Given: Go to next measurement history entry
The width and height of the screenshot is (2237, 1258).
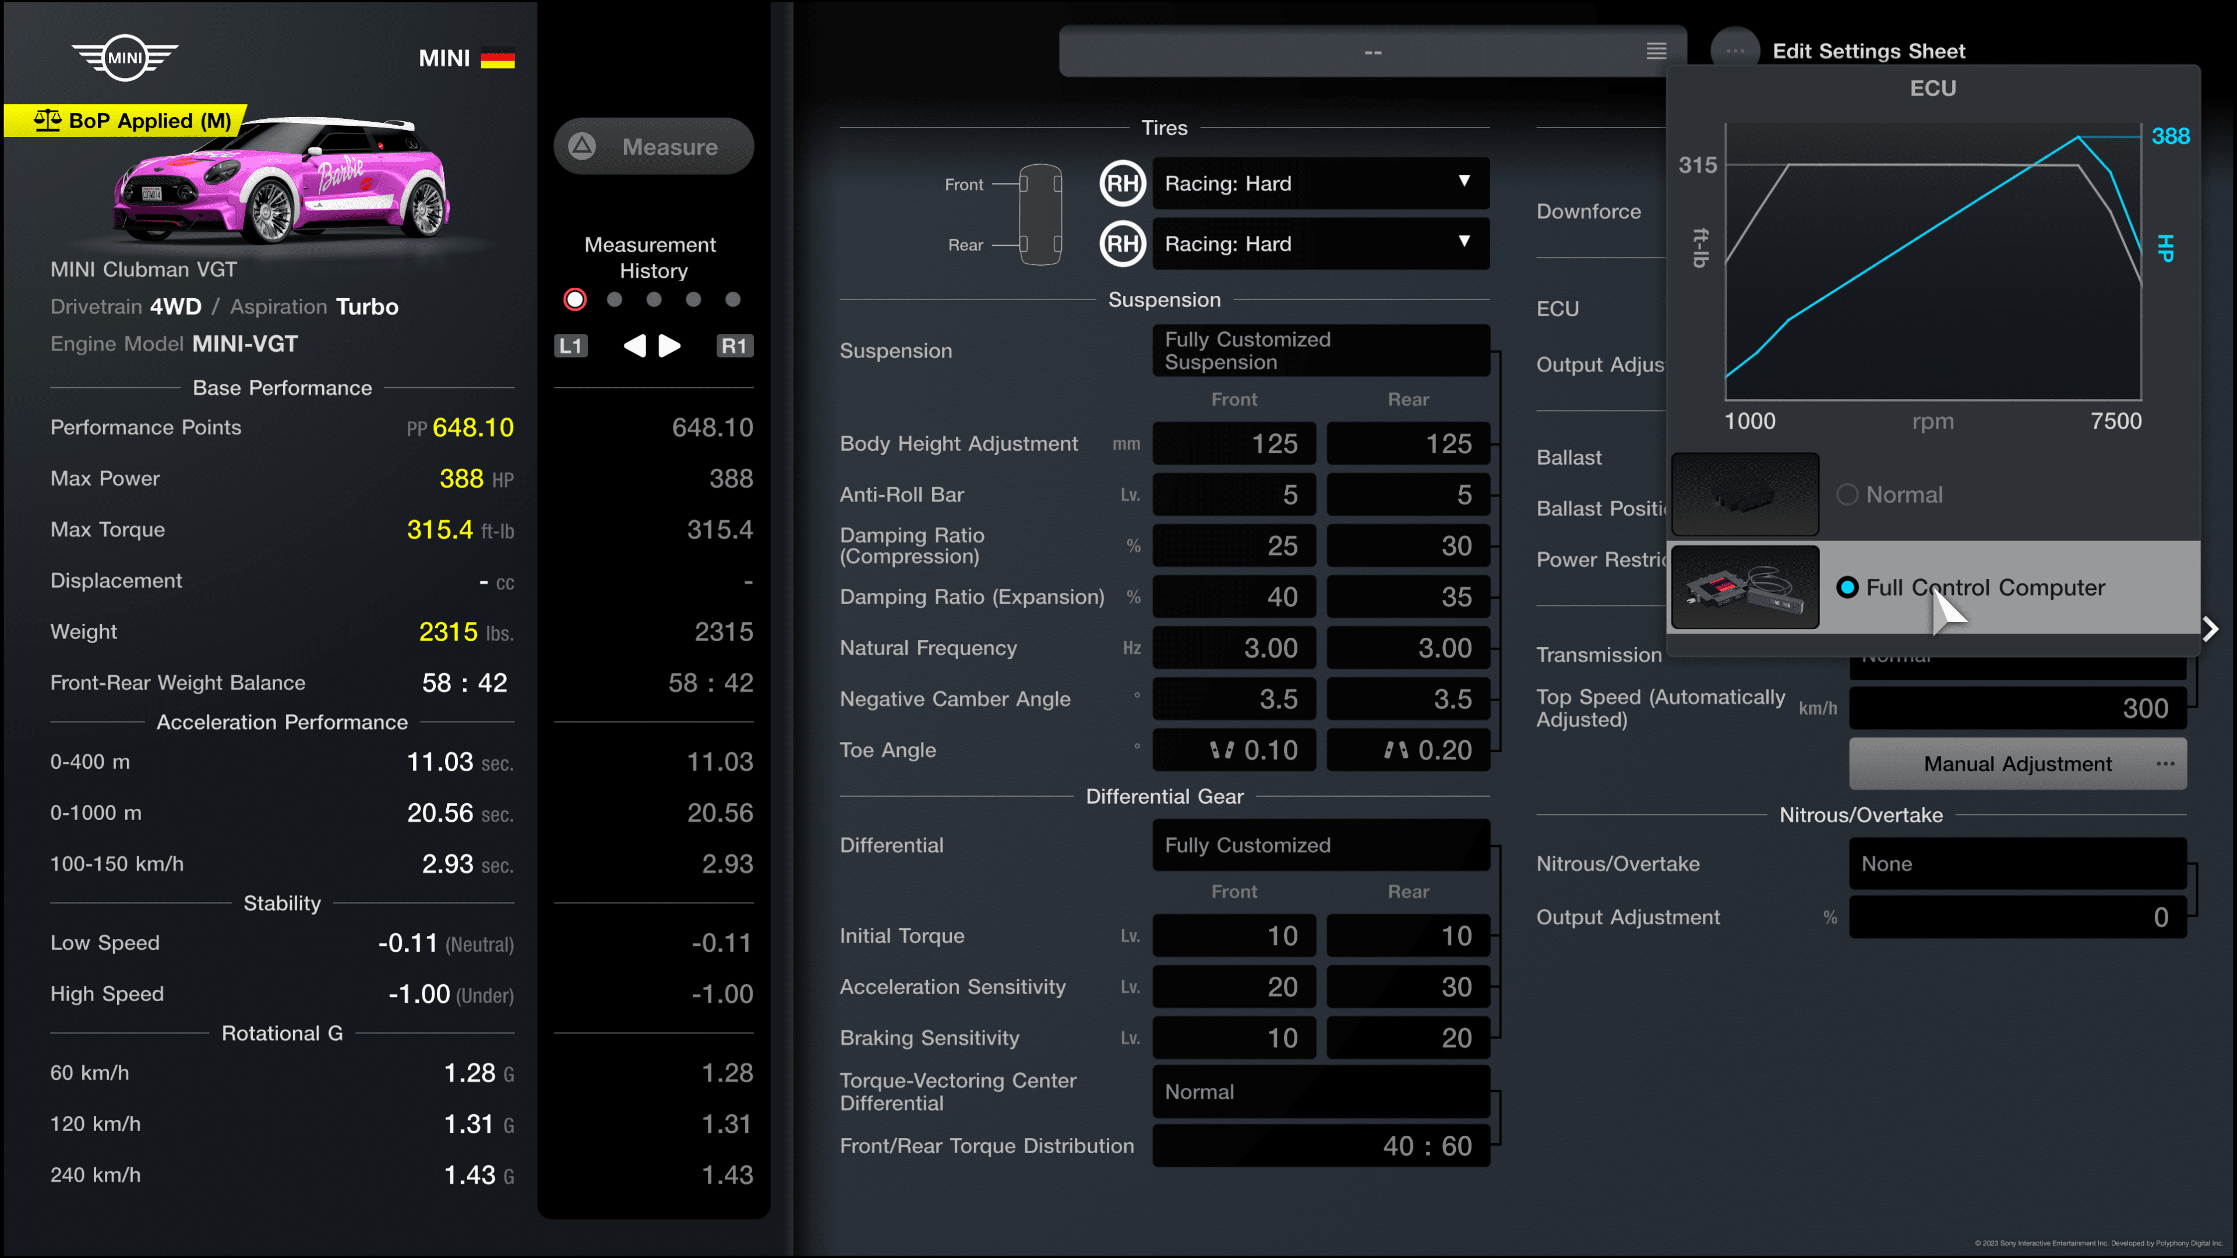Looking at the screenshot, I should [x=669, y=345].
